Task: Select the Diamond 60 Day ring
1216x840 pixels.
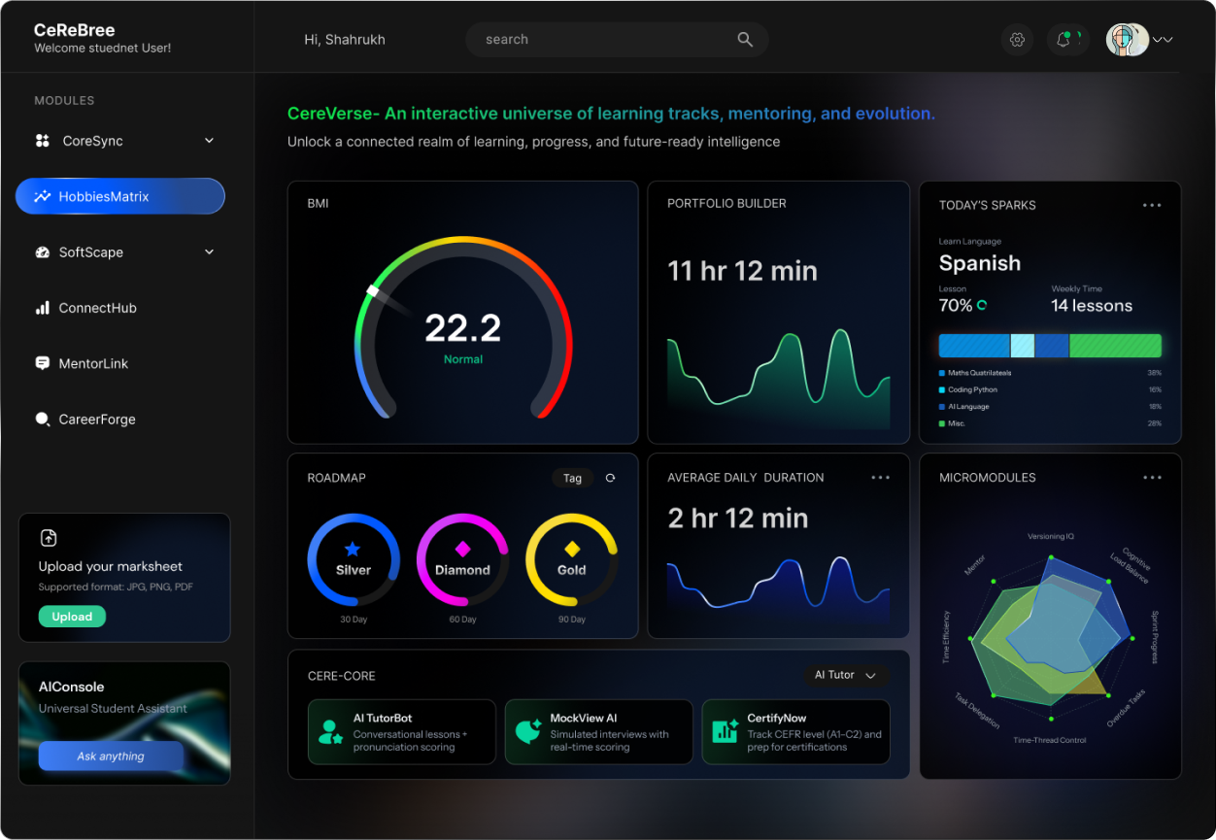Action: (462, 560)
